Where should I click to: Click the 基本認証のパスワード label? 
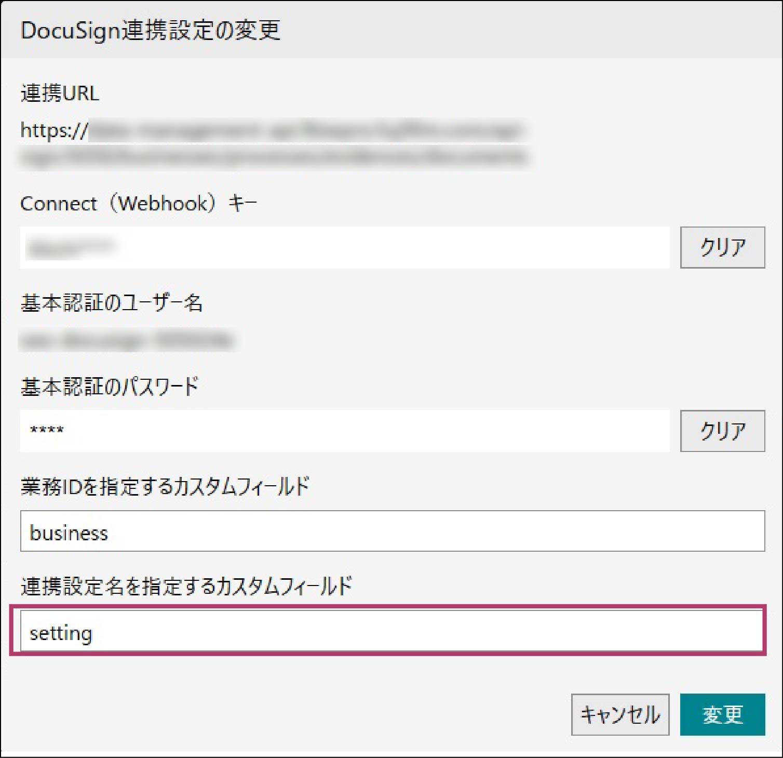tap(110, 387)
